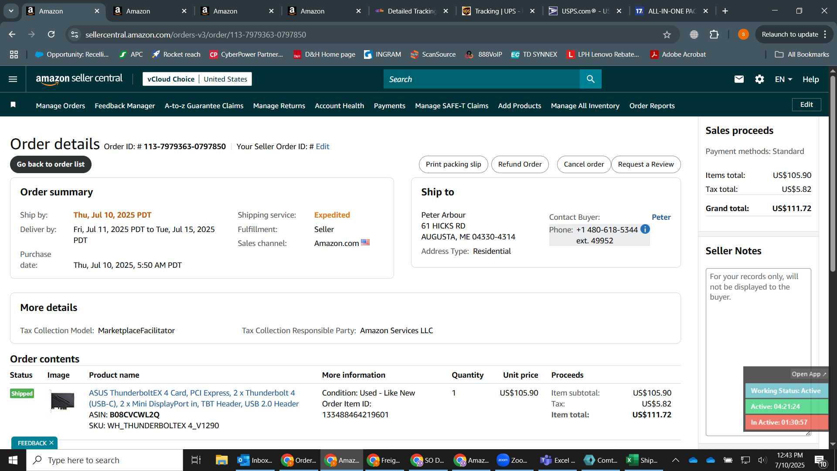Image resolution: width=837 pixels, height=471 pixels.
Task: Click the search magnifier button
Action: click(x=591, y=79)
